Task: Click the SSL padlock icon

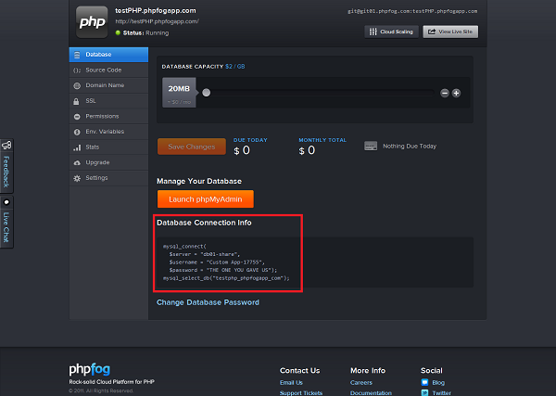Action: 76,101
